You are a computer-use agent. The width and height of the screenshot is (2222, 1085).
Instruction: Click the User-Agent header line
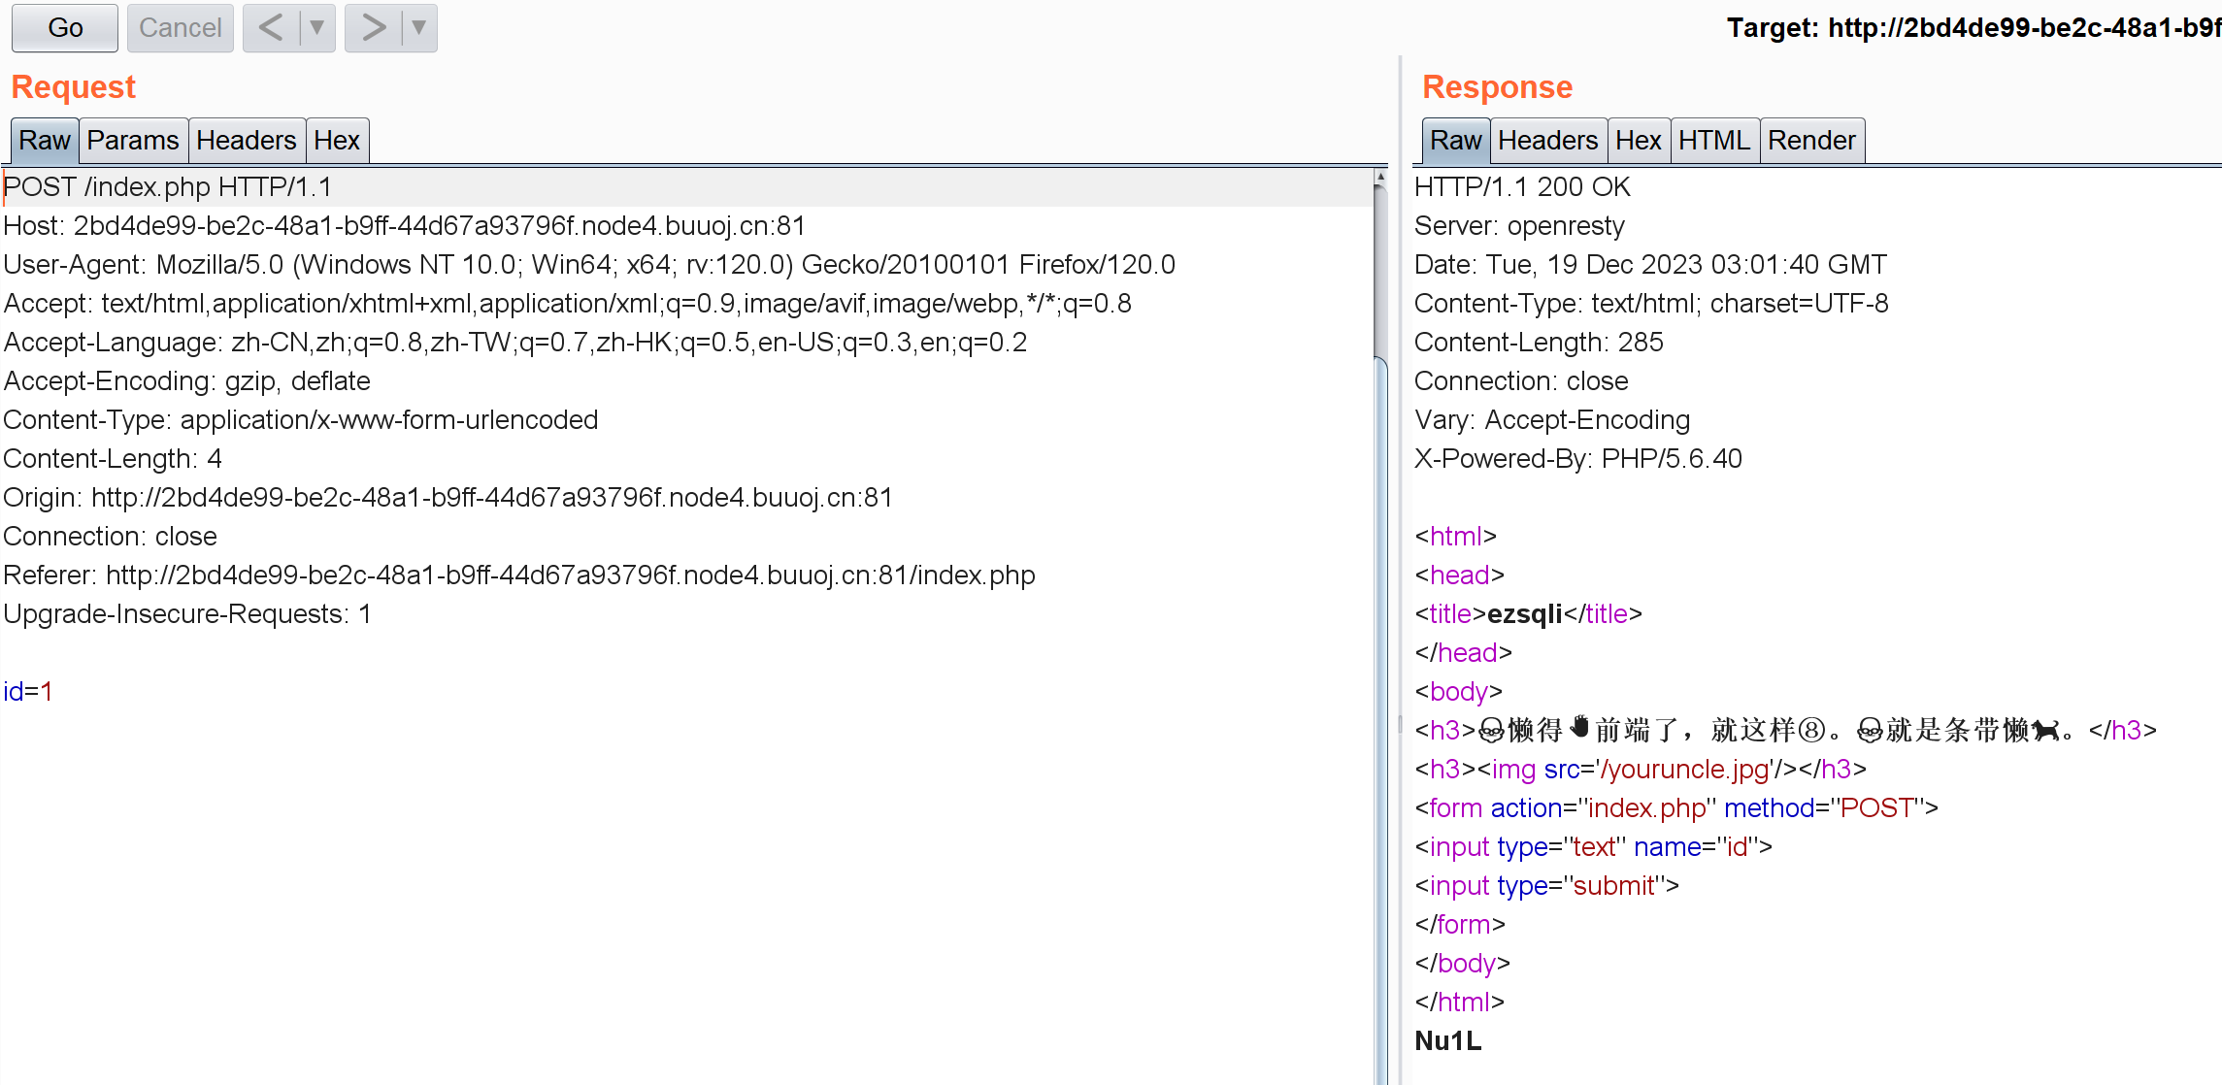tap(589, 264)
